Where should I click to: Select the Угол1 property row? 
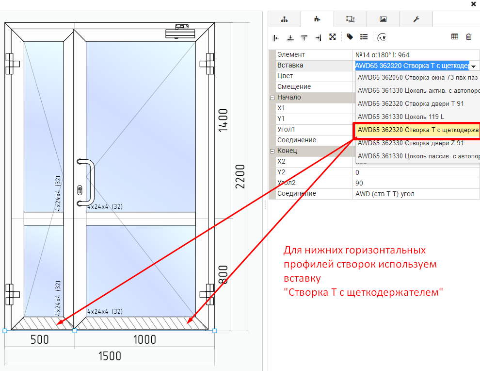pyautogui.click(x=314, y=130)
